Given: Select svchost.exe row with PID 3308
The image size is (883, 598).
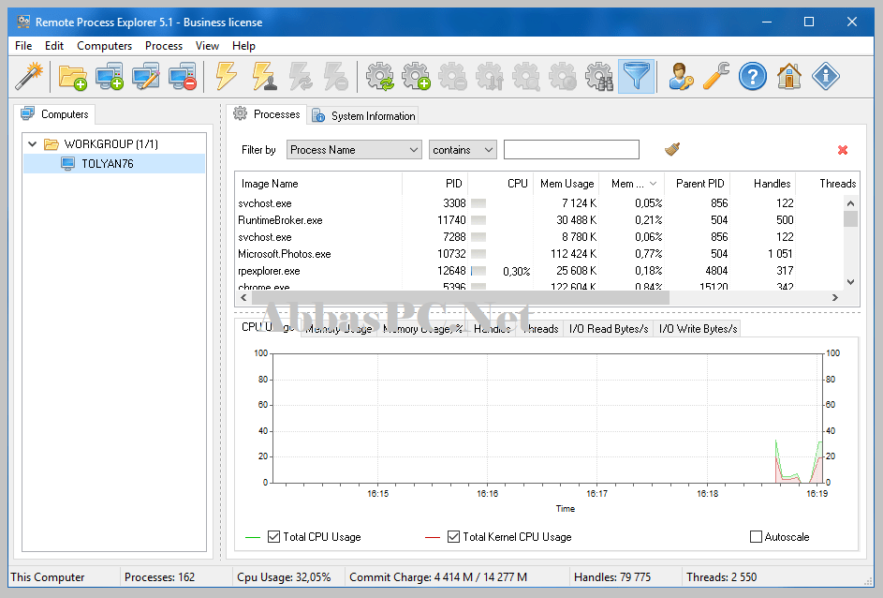Looking at the screenshot, I should pos(539,202).
